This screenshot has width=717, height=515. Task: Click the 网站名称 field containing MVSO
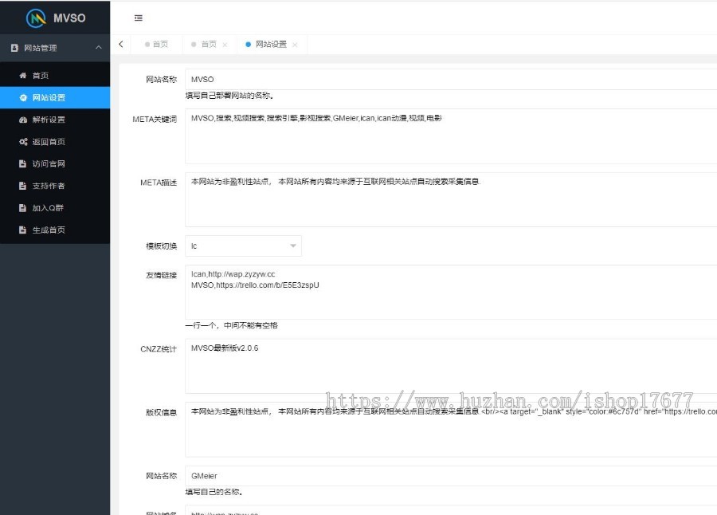coord(451,79)
